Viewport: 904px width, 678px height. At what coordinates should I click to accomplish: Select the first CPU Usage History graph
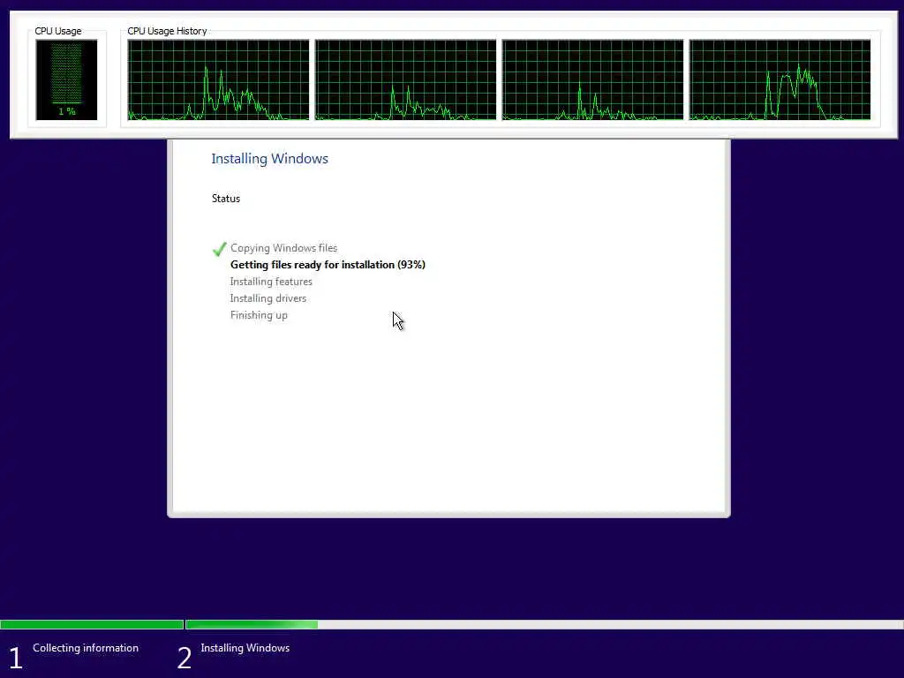click(218, 79)
